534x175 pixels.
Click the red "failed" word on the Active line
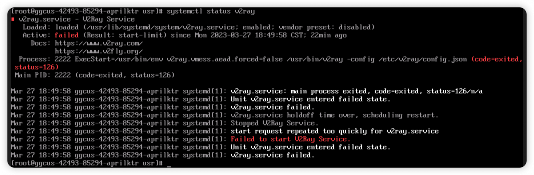point(66,35)
